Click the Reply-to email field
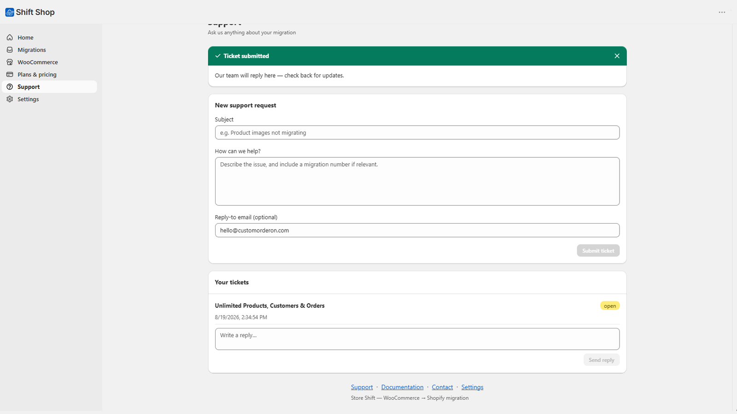Viewport: 737px width, 414px height. click(x=417, y=230)
